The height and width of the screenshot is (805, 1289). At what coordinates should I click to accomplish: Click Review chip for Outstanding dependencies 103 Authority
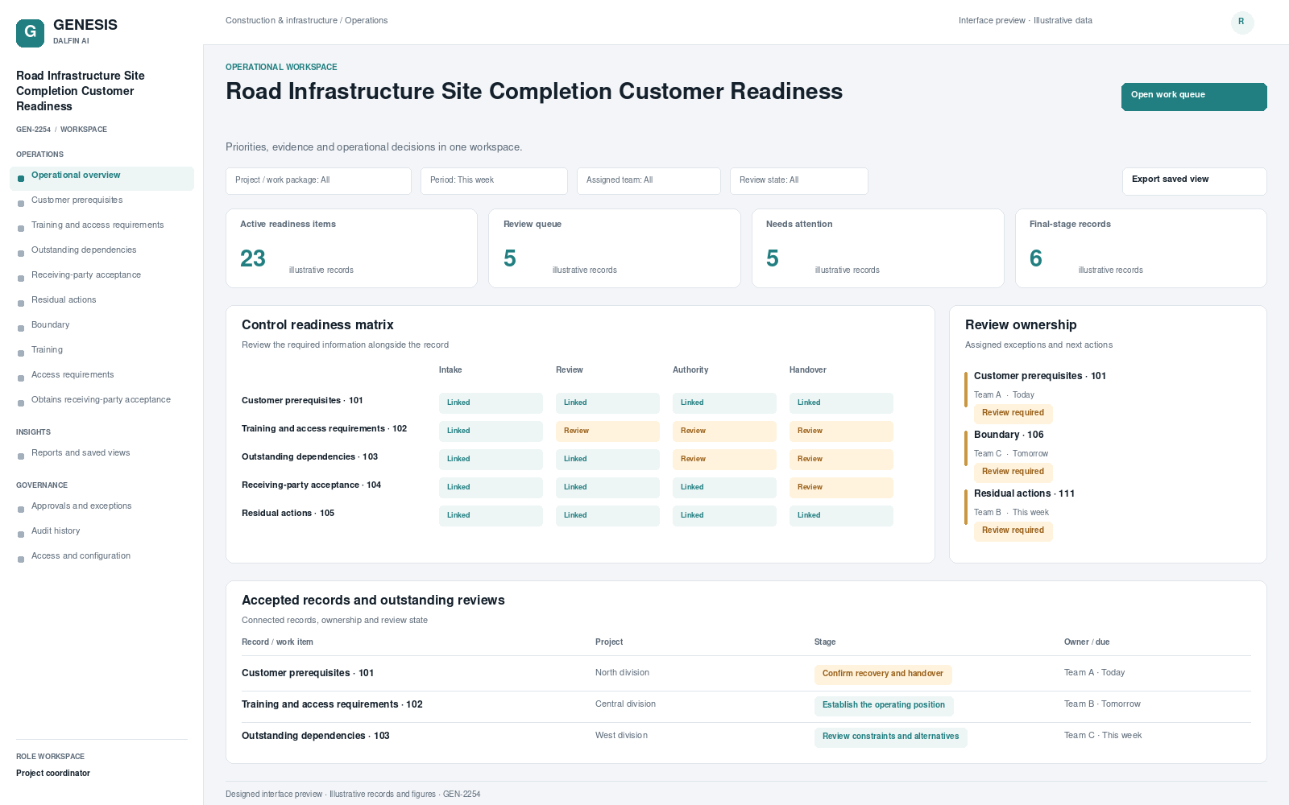(724, 460)
